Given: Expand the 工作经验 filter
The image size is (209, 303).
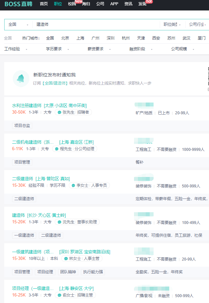Looking at the screenshot, I should pyautogui.click(x=16, y=49).
